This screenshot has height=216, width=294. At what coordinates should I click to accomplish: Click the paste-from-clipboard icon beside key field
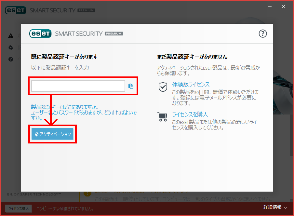131,86
